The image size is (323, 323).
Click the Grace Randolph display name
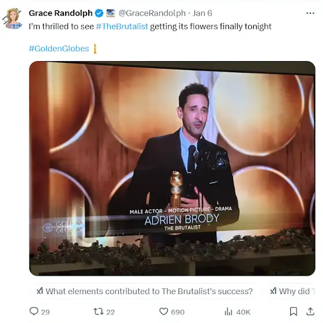click(x=61, y=13)
